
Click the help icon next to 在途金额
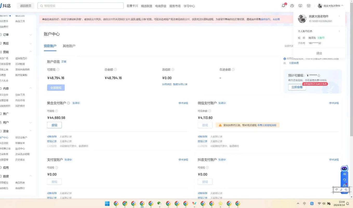233,70
